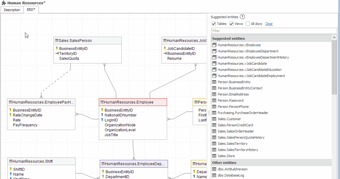340x179 pixels.
Task: Click the puzzle icon beside Human Resources title
Action: (4, 3)
